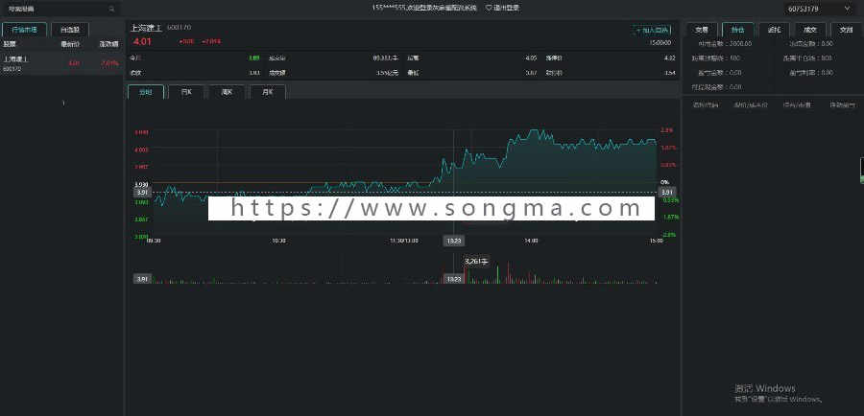Select the 日K chart tab
Screen dimensions: 864x416
tap(186, 92)
